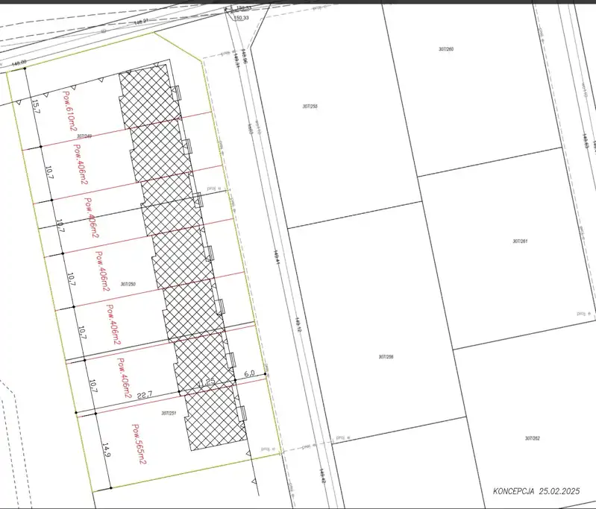Select the 11.25 dimension on the building
The height and width of the screenshot is (509, 596).
(x=205, y=384)
